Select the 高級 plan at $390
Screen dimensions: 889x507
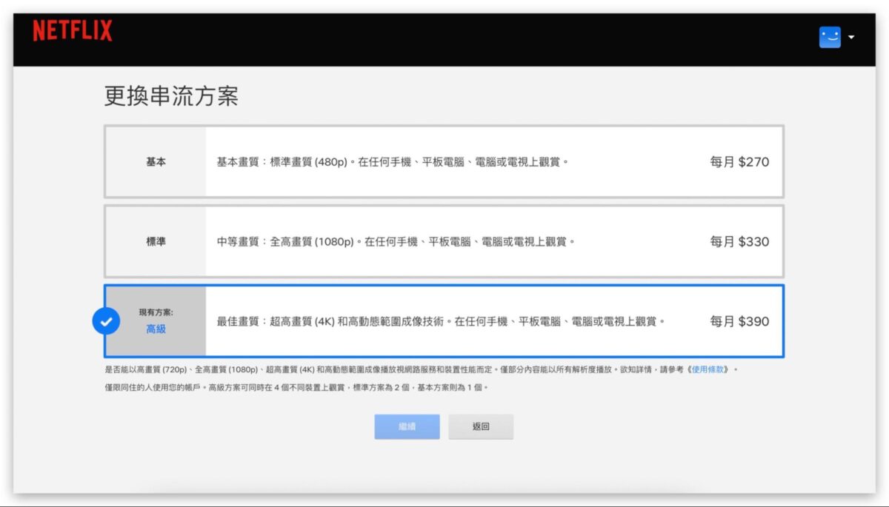(444, 321)
